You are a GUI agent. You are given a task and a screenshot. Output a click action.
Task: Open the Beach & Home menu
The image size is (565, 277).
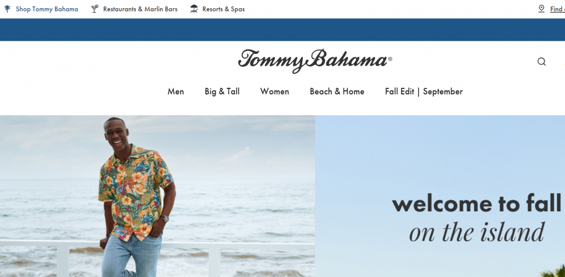[337, 92]
